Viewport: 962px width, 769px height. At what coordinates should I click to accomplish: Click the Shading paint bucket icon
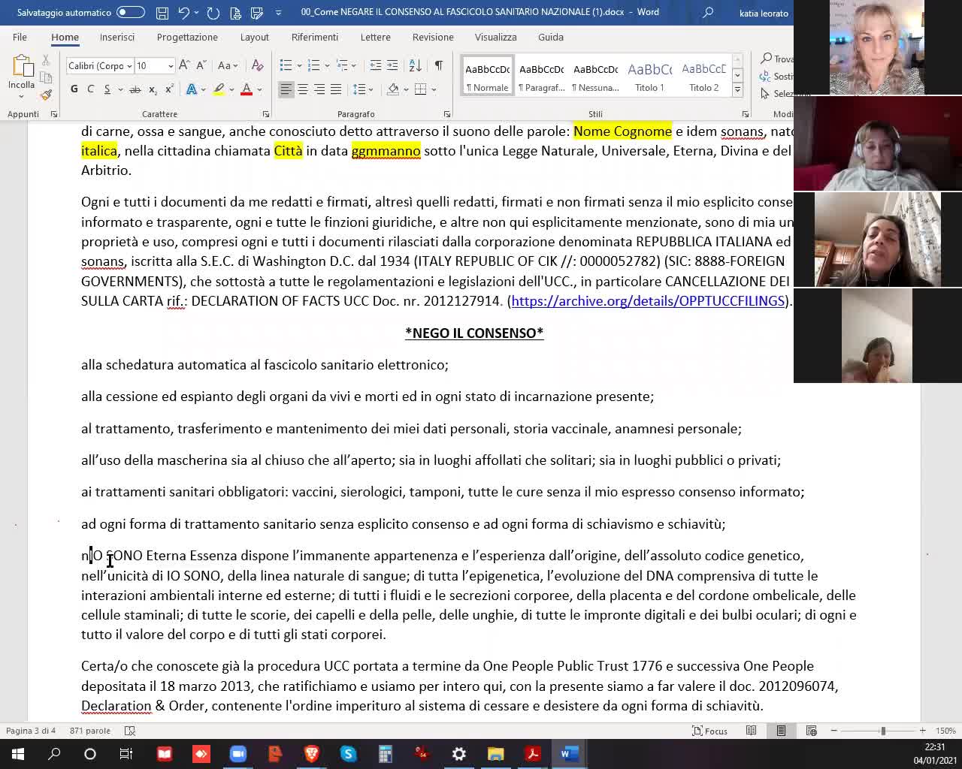point(393,89)
